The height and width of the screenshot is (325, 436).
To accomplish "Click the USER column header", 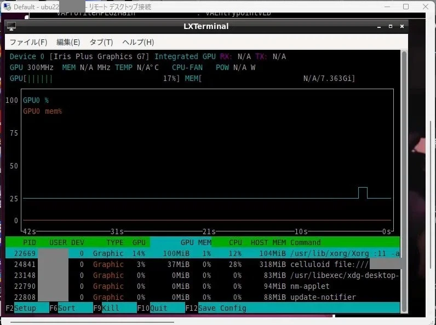I will (58, 242).
